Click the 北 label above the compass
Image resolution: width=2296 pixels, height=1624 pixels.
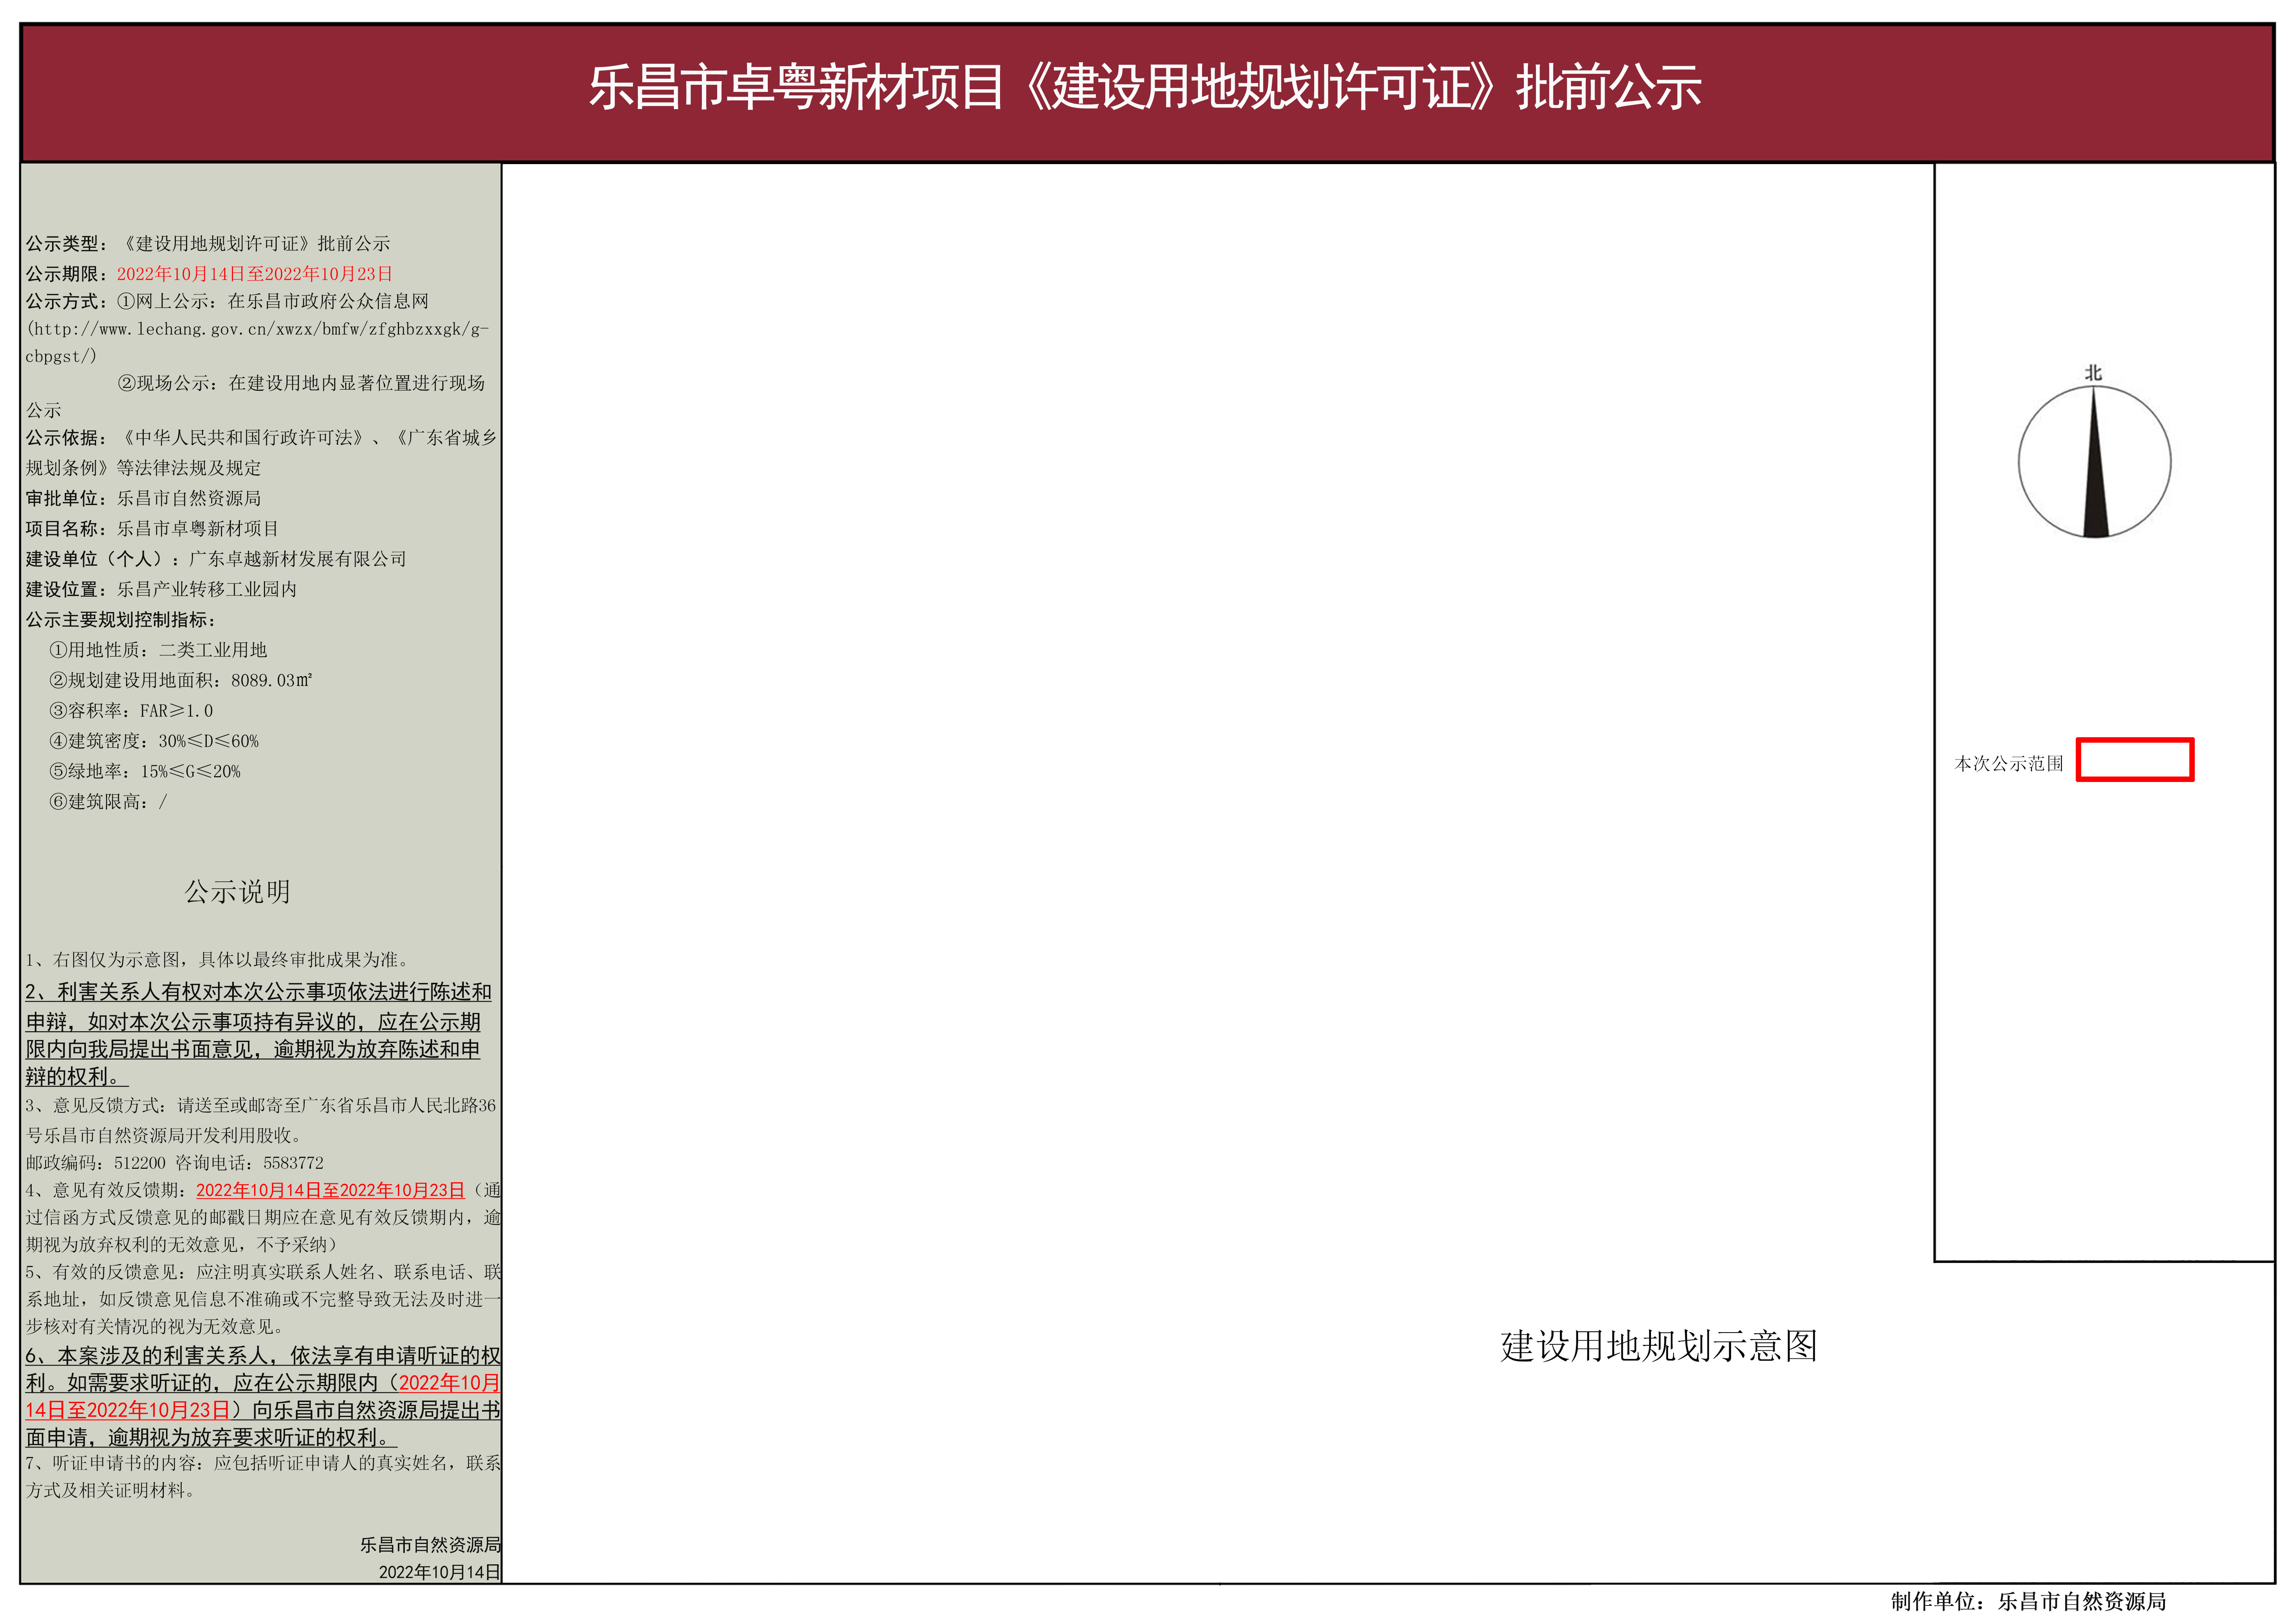2093,373
